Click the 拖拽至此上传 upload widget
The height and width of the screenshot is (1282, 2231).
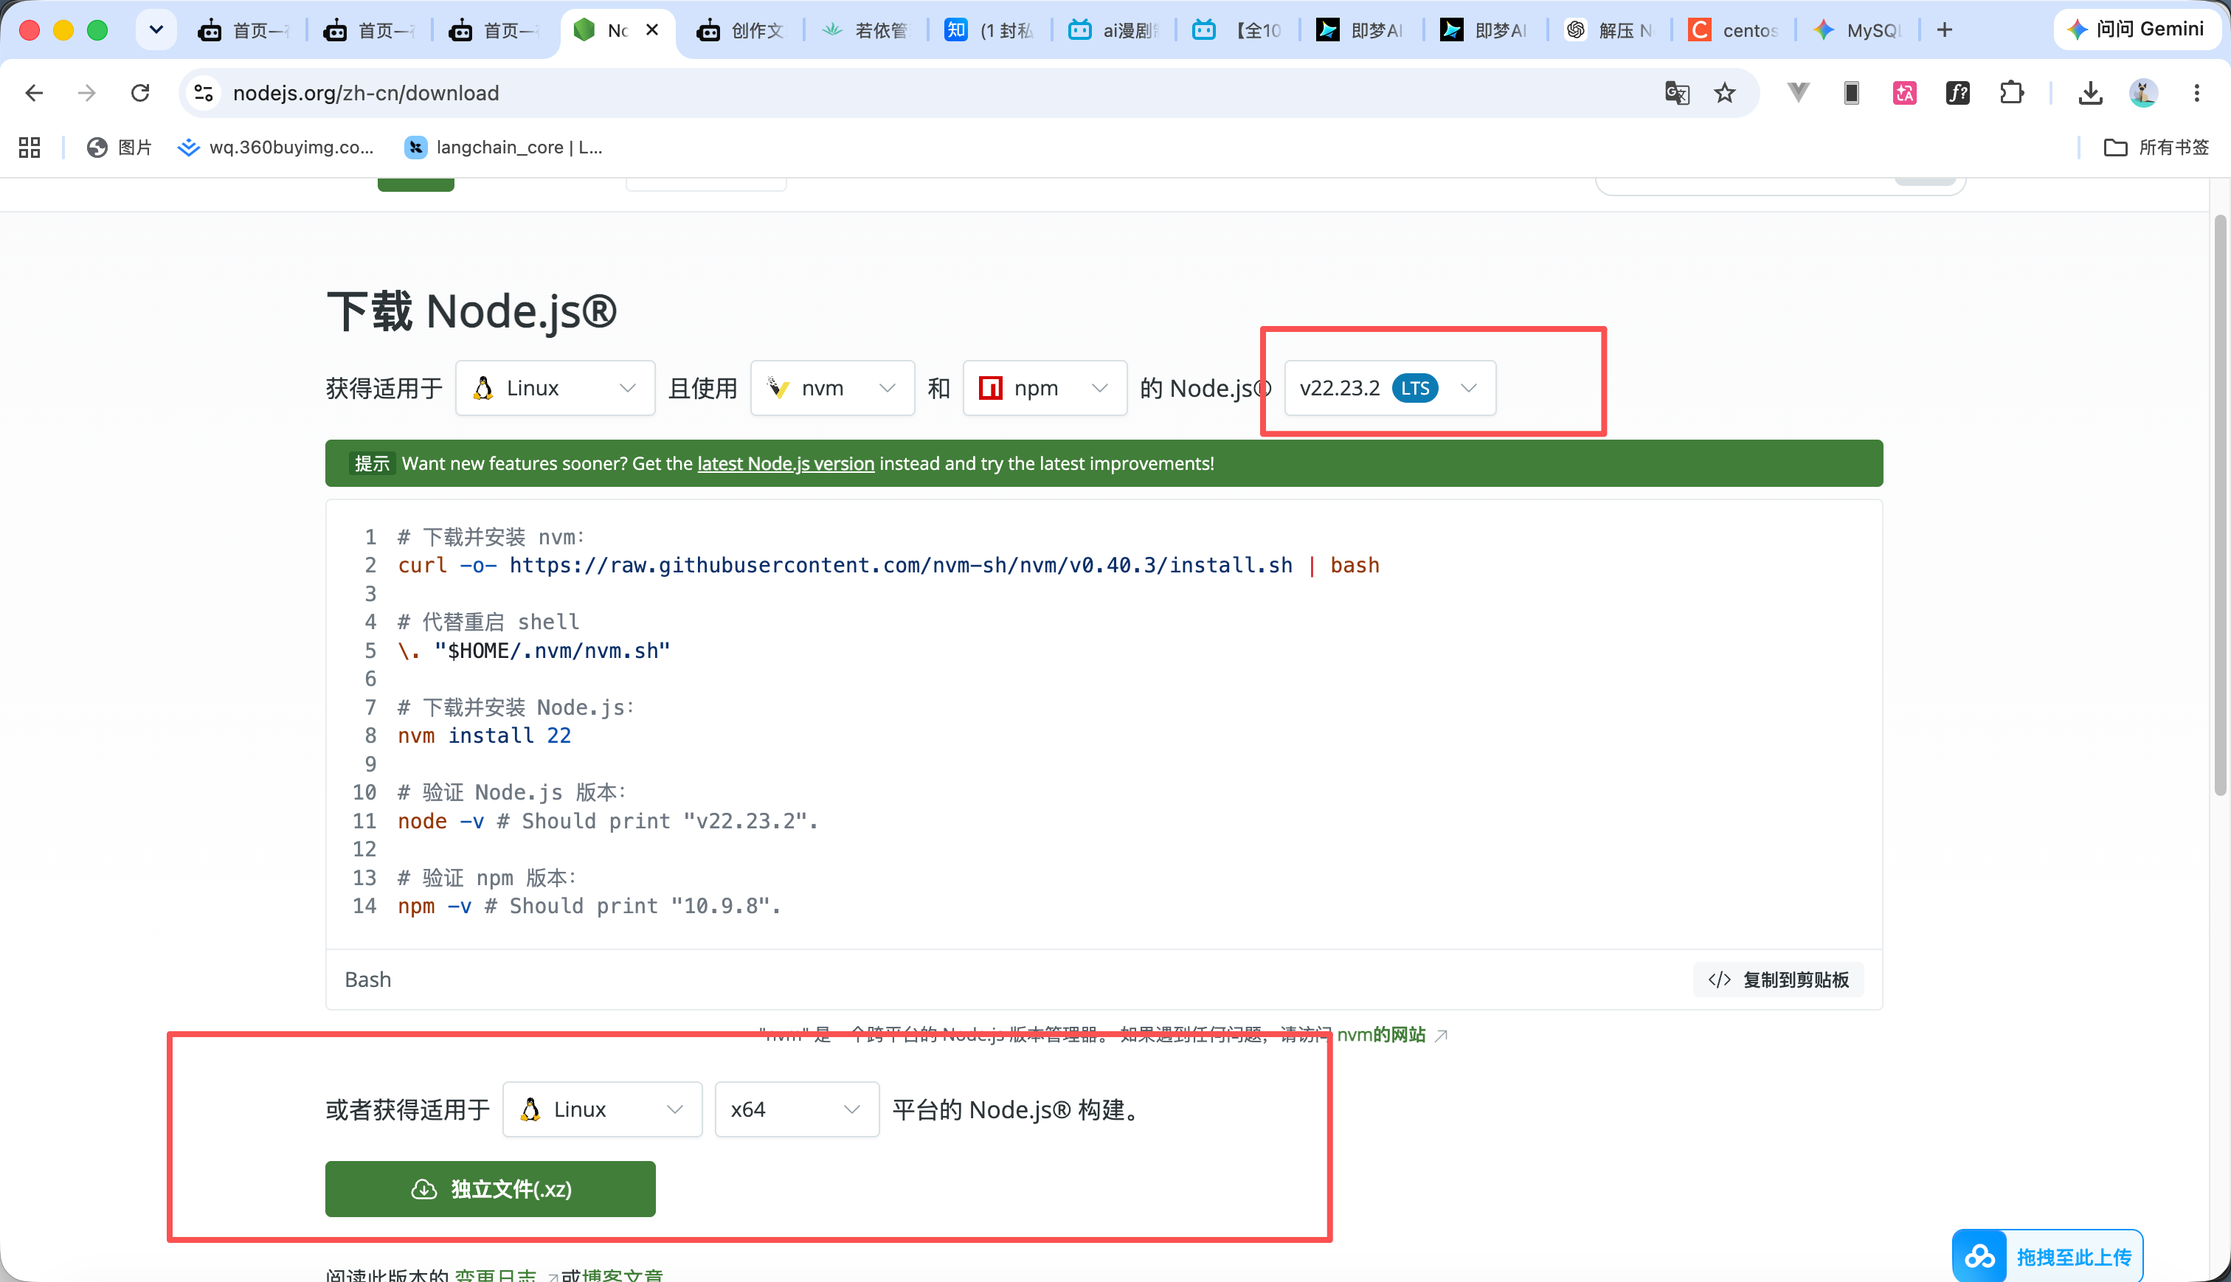[x=2048, y=1255]
